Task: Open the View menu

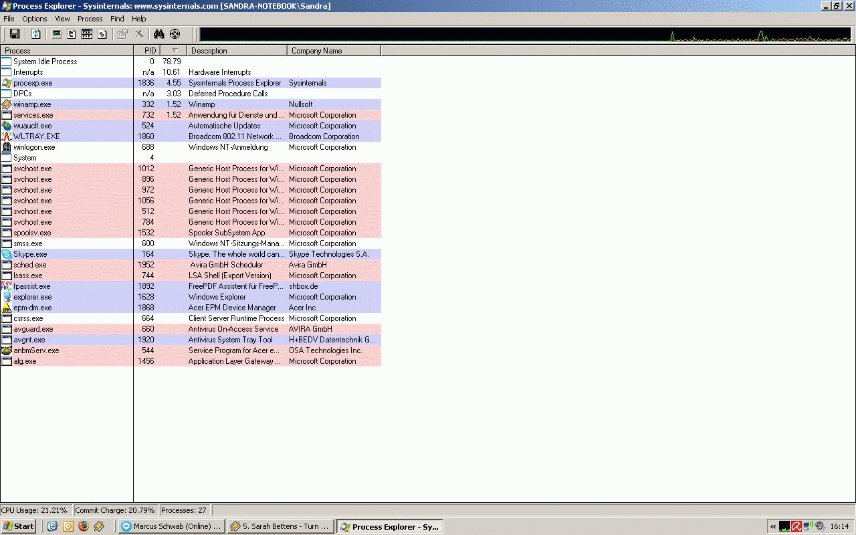Action: 62,19
